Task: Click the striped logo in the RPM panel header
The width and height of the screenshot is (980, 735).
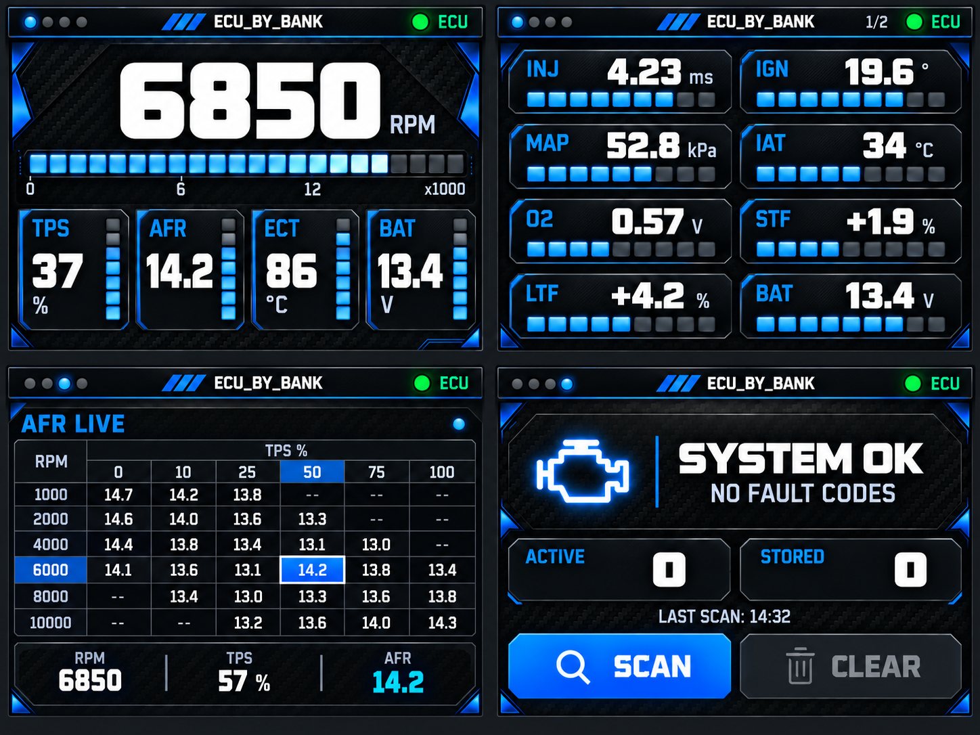Action: tap(183, 22)
